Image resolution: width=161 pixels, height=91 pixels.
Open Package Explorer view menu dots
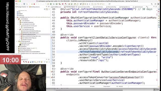click(x=49, y=9)
